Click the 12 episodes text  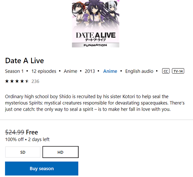point(44,71)
